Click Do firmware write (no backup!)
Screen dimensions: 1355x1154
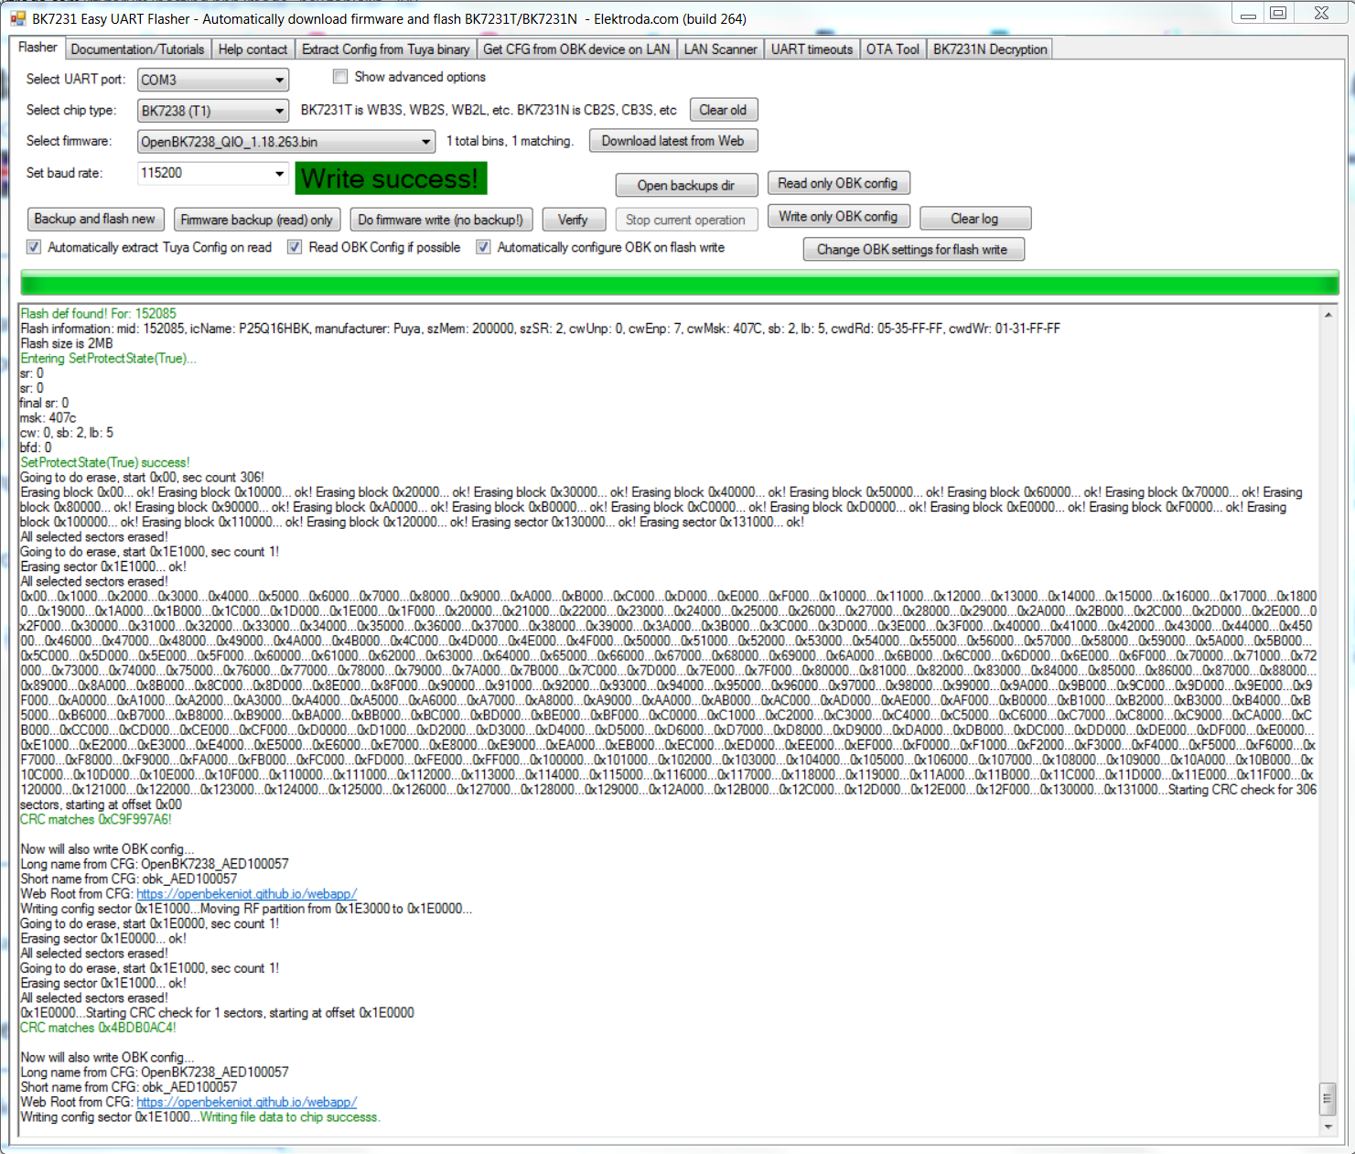pyautogui.click(x=440, y=220)
